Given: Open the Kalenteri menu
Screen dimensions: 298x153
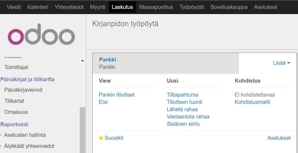Looking at the screenshot, I should coord(38,7).
